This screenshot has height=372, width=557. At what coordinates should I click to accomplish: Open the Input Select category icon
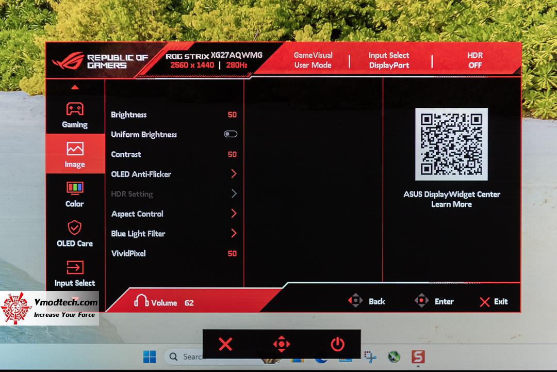[x=75, y=267]
